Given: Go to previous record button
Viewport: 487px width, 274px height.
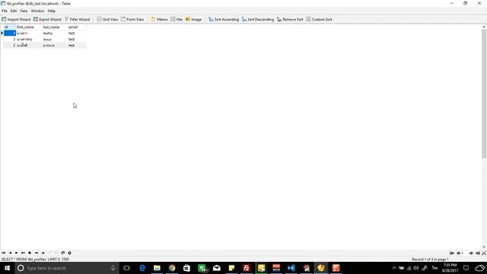Looking at the screenshot, I should (10, 253).
